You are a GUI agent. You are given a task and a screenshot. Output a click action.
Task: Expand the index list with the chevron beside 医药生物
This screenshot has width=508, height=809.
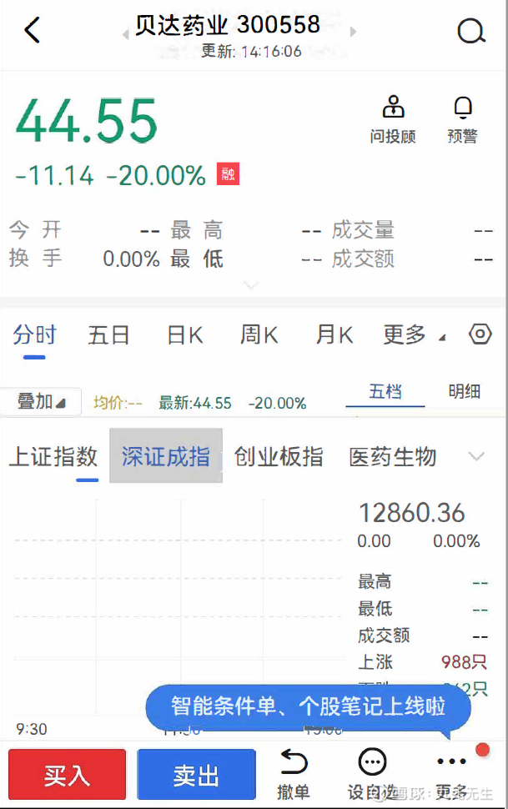click(475, 456)
